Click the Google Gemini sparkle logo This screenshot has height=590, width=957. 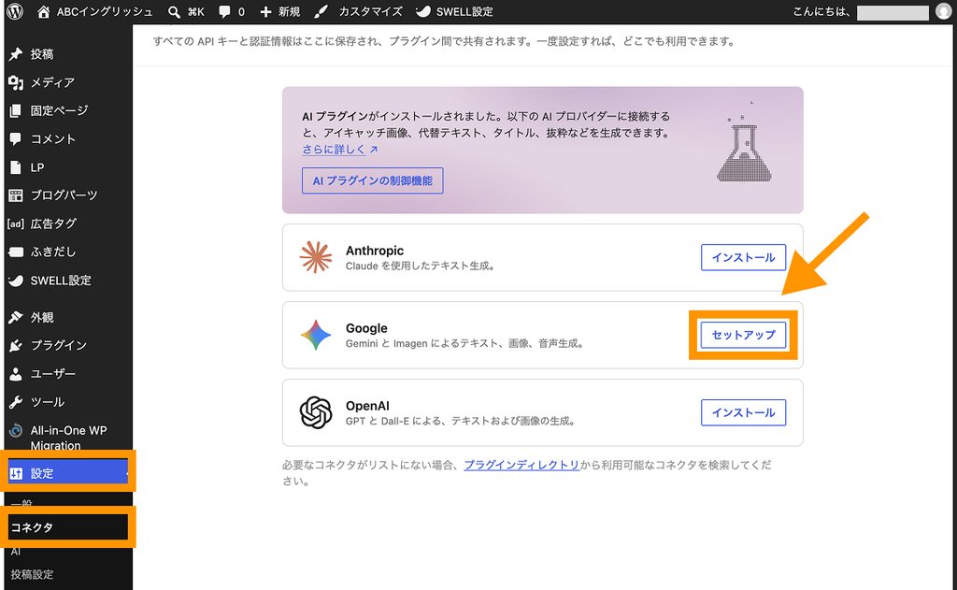click(316, 335)
